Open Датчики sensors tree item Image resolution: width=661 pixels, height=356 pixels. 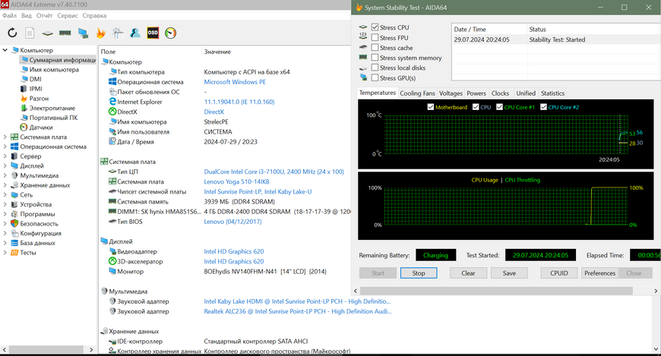click(x=41, y=128)
